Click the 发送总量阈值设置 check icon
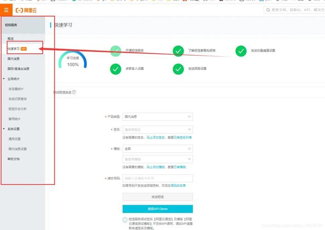 pyautogui.click(x=241, y=51)
